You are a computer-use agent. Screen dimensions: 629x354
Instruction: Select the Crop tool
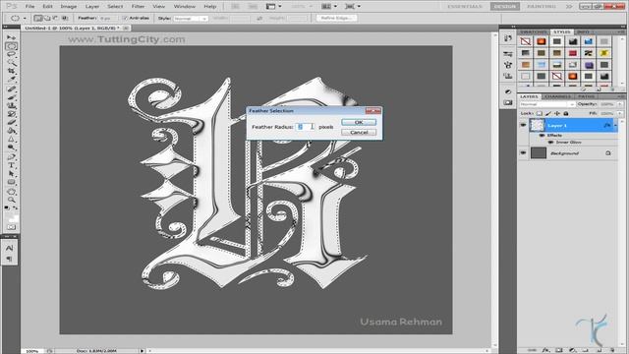pyautogui.click(x=11, y=71)
